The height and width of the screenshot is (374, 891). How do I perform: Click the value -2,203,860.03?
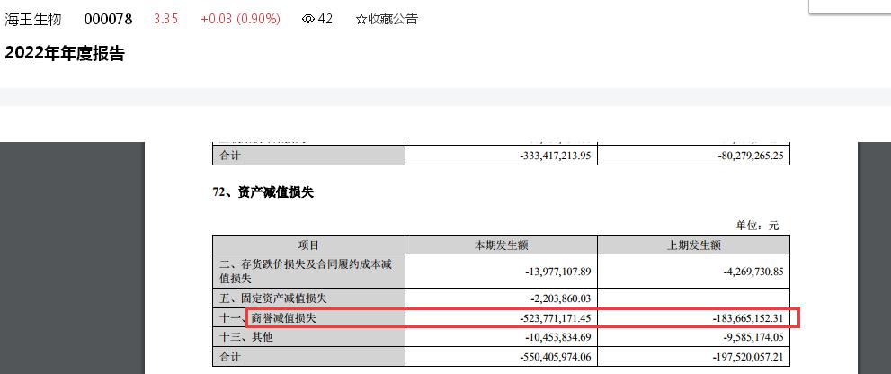pos(561,298)
